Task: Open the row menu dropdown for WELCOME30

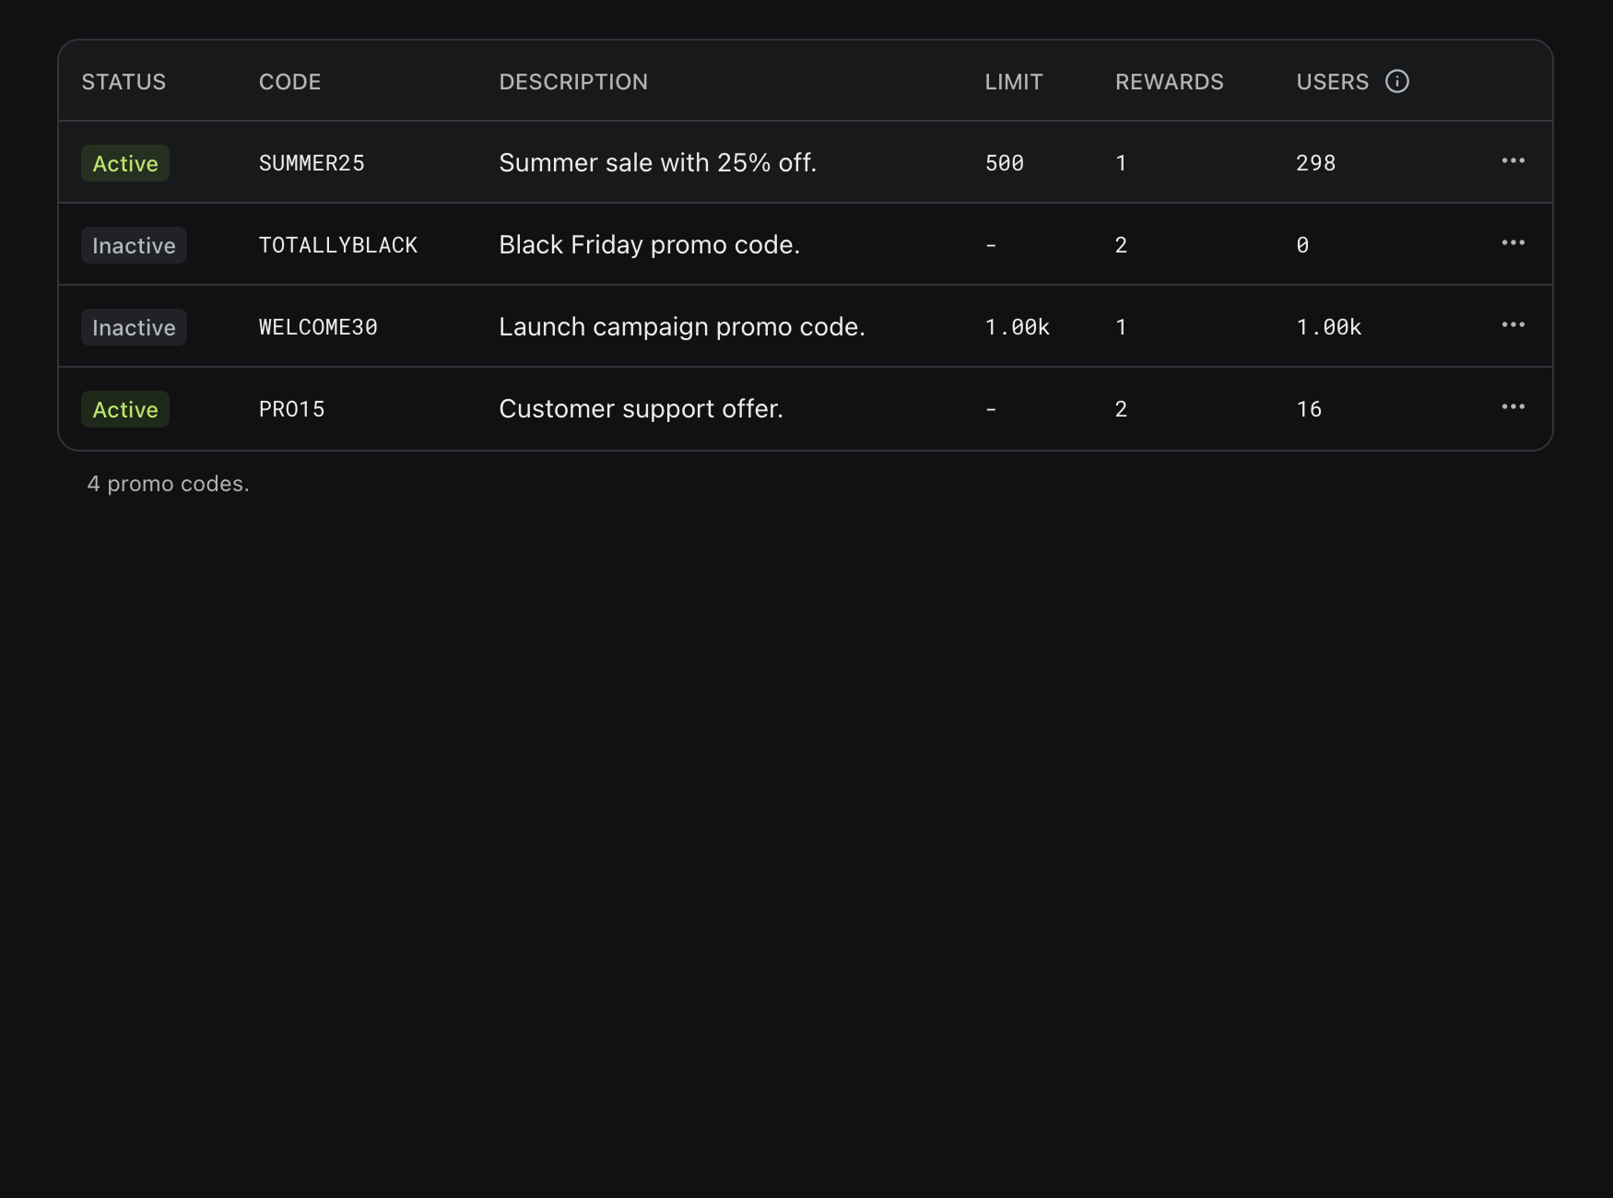Action: [x=1513, y=325]
